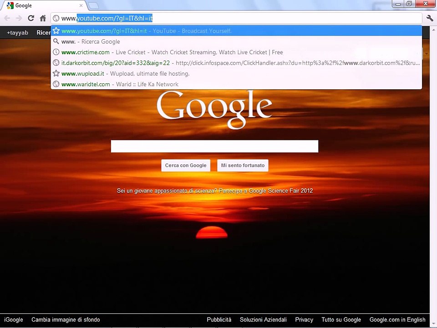
Task: Close the Google tab
Action: click(x=81, y=5)
